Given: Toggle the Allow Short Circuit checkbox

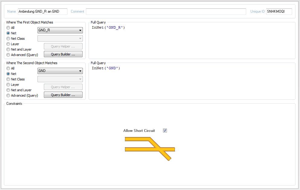Looking at the screenshot, I should (x=165, y=131).
